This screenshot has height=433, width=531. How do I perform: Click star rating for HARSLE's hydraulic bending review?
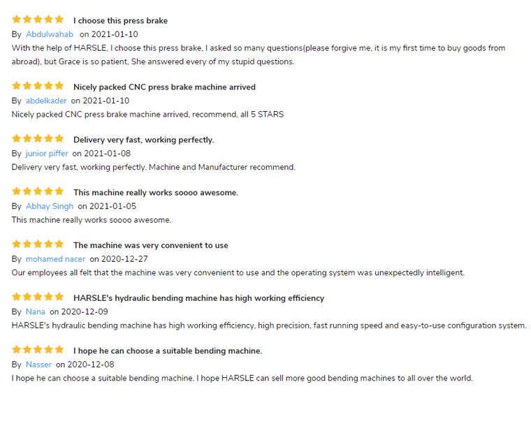pyautogui.click(x=38, y=297)
